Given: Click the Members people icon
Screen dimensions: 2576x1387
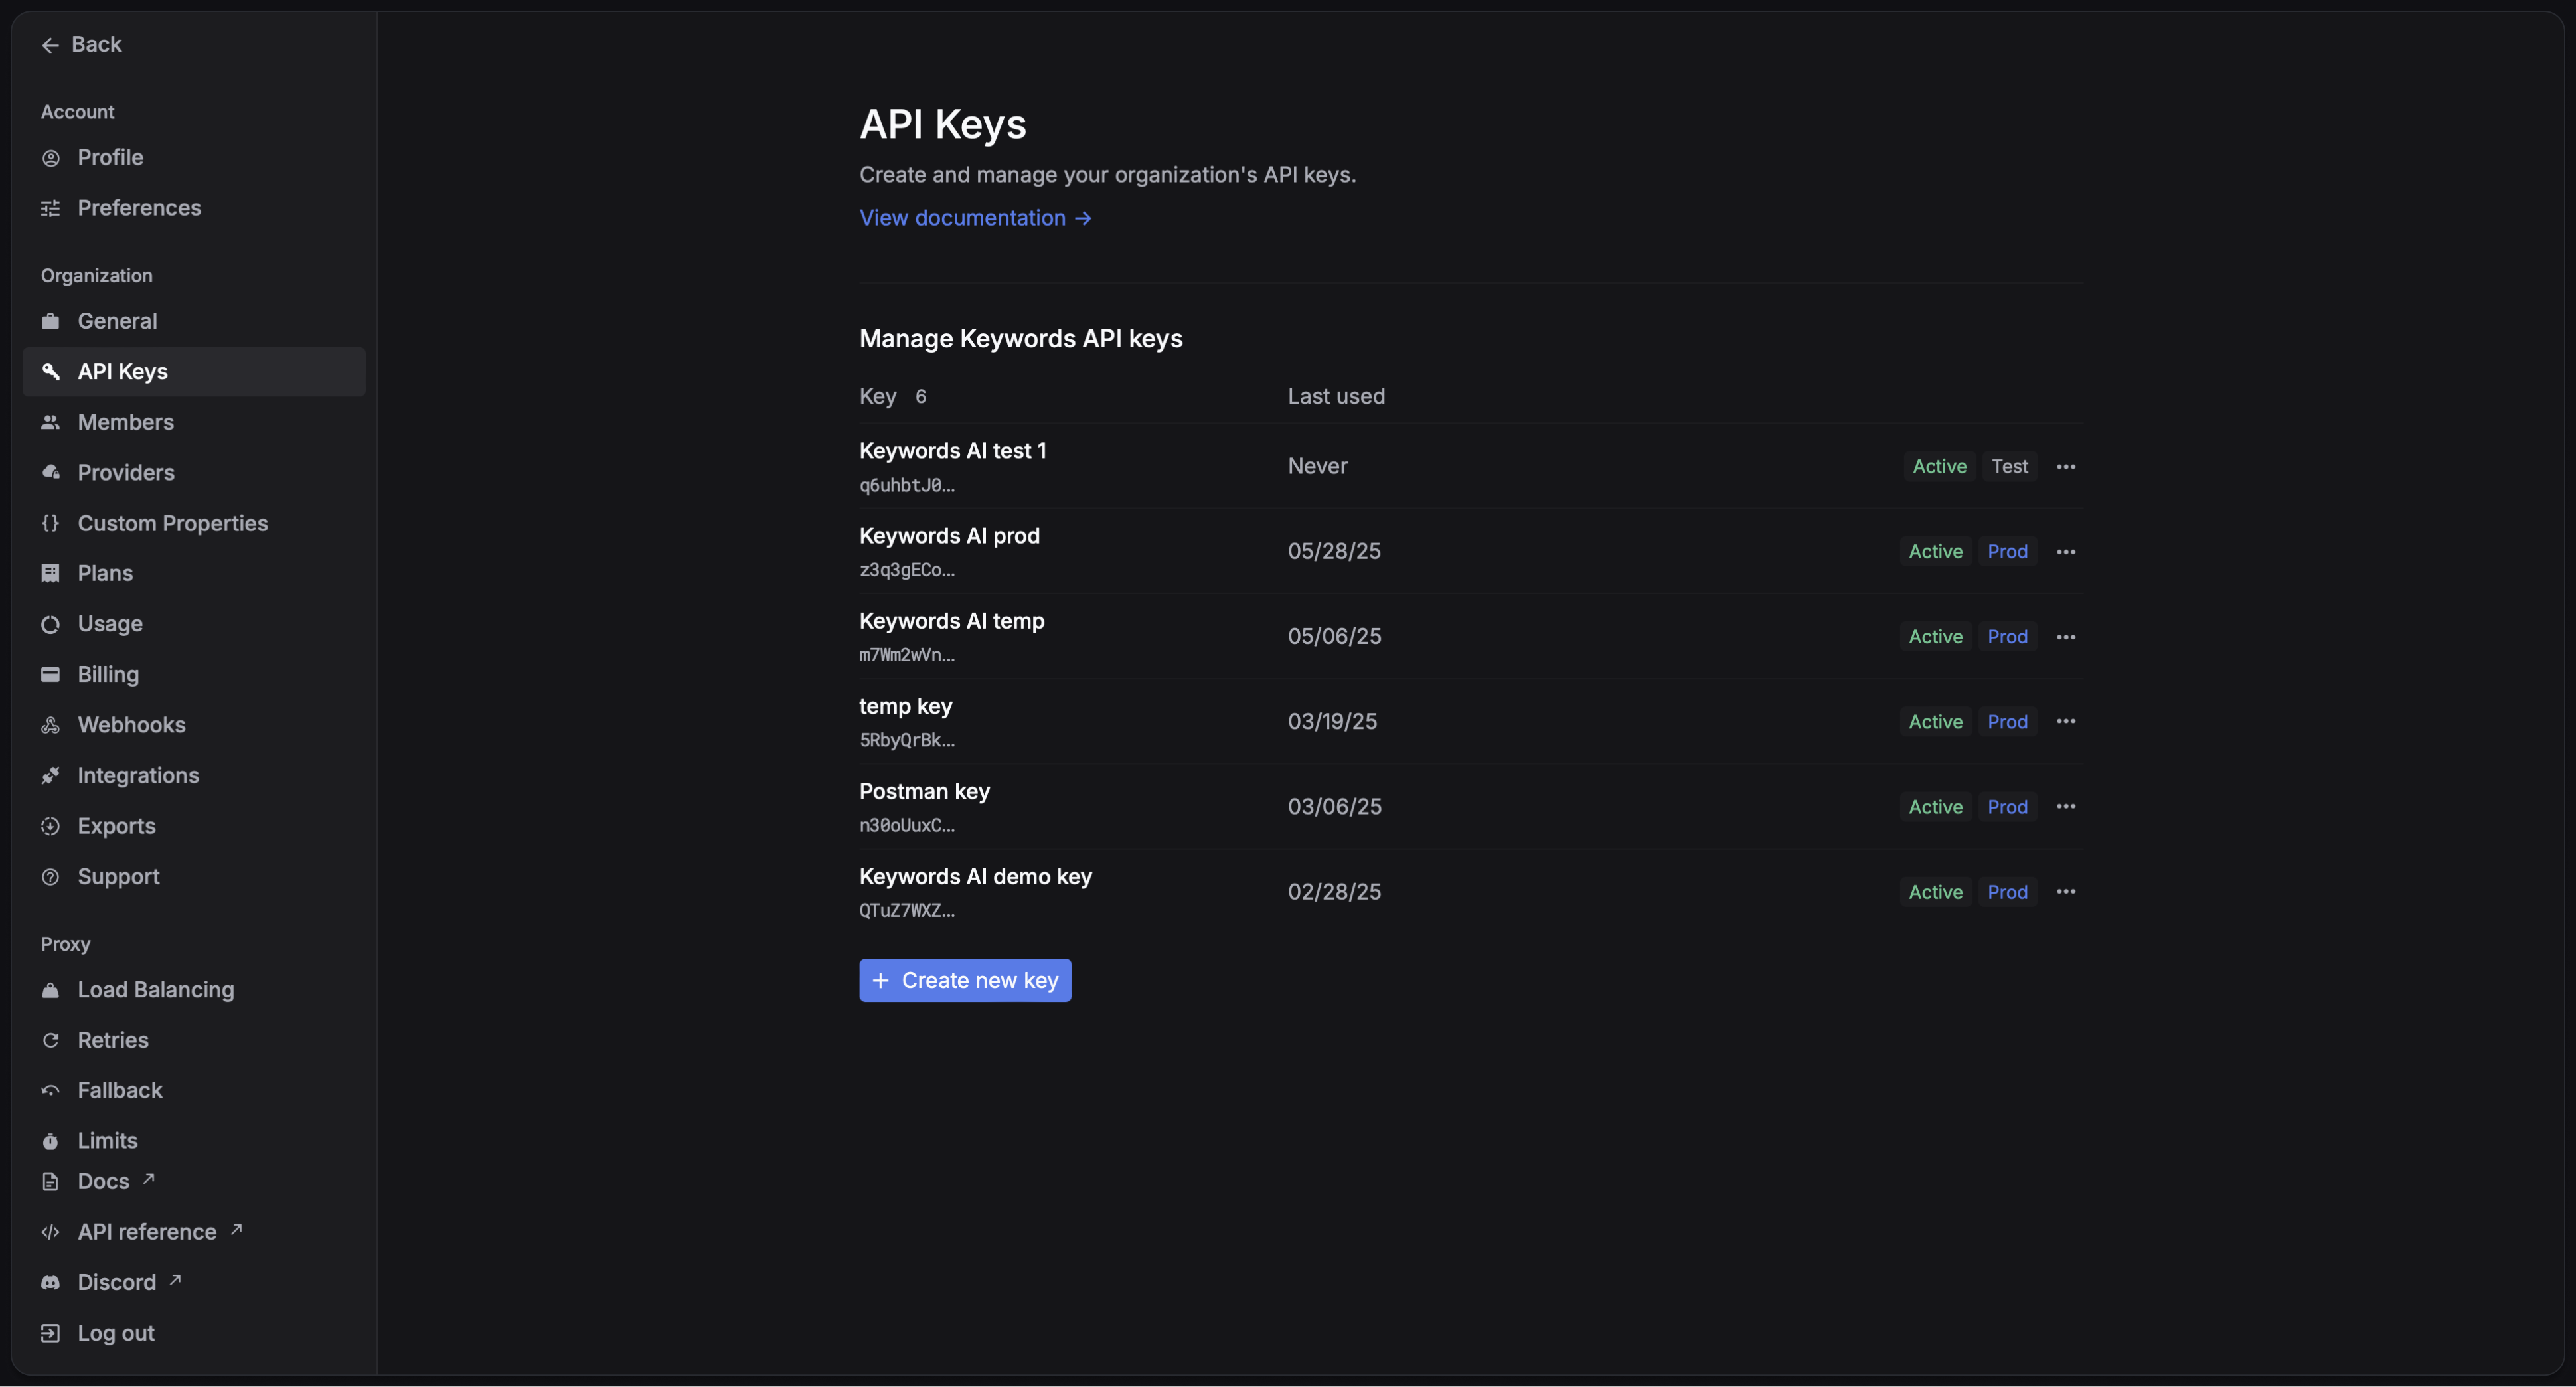Looking at the screenshot, I should 50,422.
